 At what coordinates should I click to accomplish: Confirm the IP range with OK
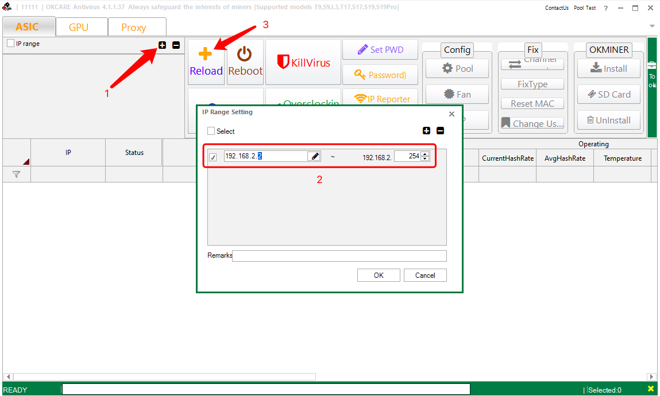click(x=379, y=275)
